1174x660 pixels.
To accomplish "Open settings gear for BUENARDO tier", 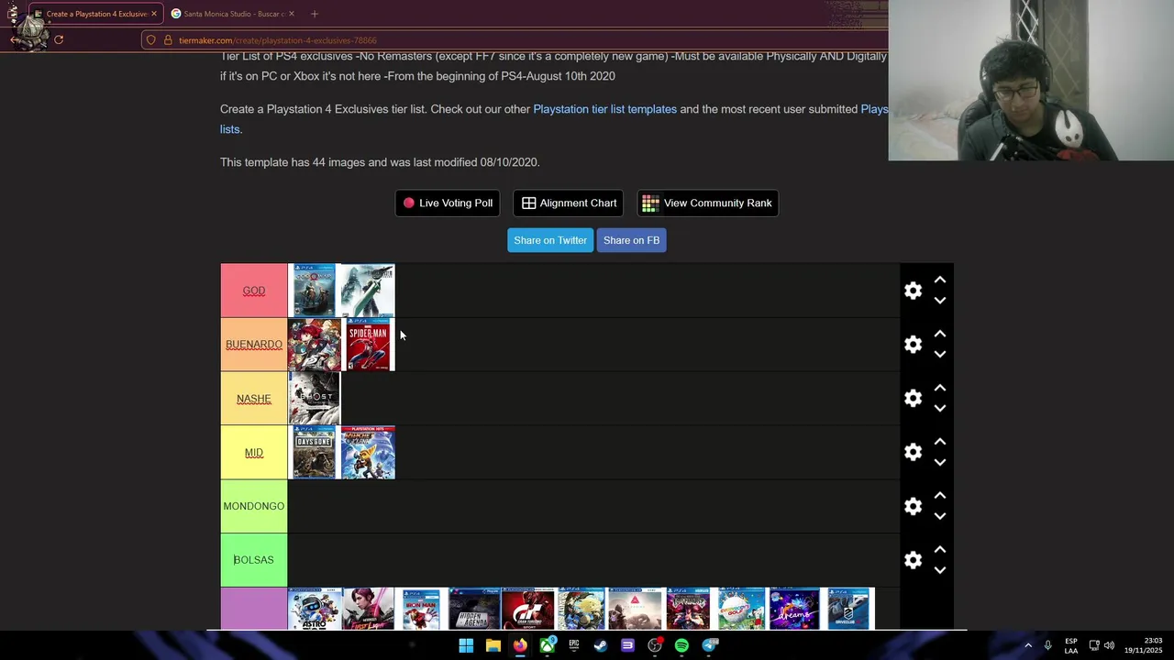I will 913,345.
